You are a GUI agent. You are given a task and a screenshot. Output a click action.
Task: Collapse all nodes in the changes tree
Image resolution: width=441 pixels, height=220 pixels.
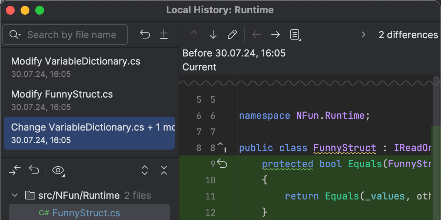pos(164,170)
